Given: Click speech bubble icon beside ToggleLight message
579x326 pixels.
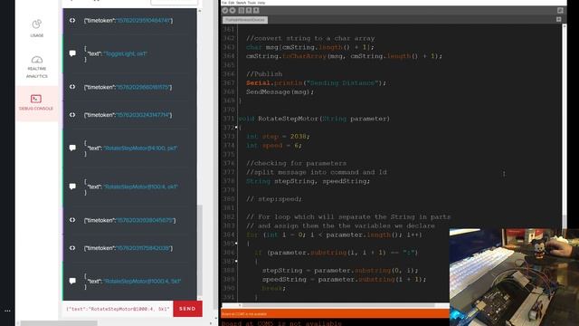Looking at the screenshot, I should pyautogui.click(x=72, y=53).
